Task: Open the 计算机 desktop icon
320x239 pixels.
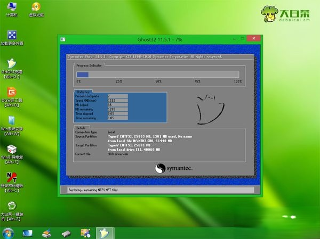Action: pyautogui.click(x=12, y=10)
